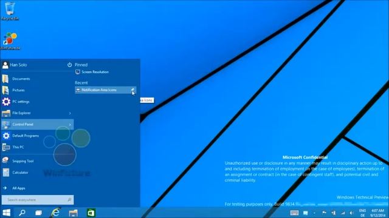Open Action Center flag icon
The width and height of the screenshot is (389, 218).
pyautogui.click(x=324, y=213)
